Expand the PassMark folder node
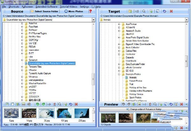This screenshot has width=191, height=131. 22,27
